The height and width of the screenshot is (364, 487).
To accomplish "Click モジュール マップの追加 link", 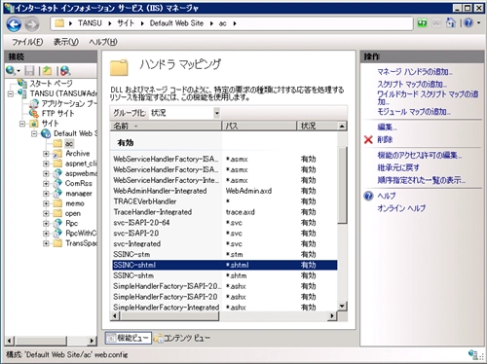I will pyautogui.click(x=414, y=112).
